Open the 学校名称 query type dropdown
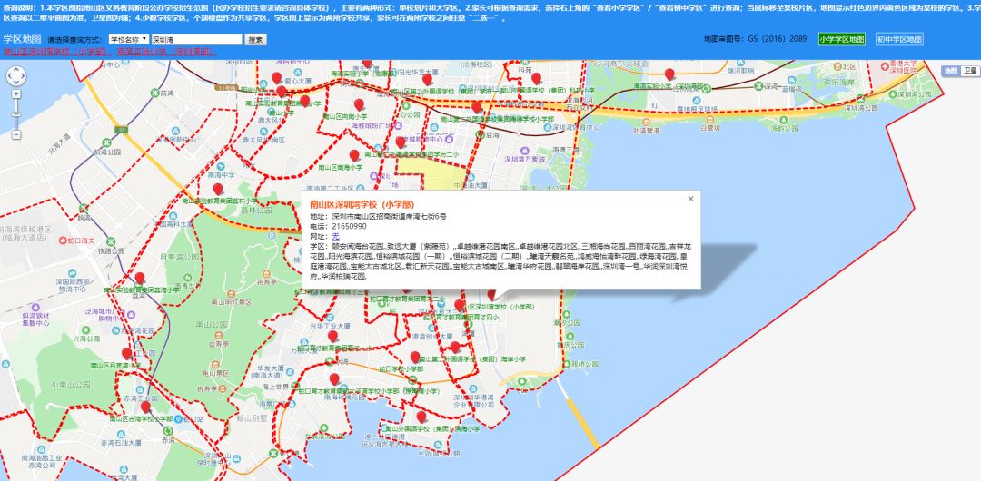The image size is (981, 481). (129, 39)
